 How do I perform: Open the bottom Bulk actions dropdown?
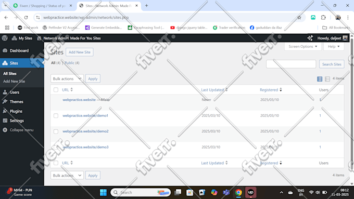[67, 175]
